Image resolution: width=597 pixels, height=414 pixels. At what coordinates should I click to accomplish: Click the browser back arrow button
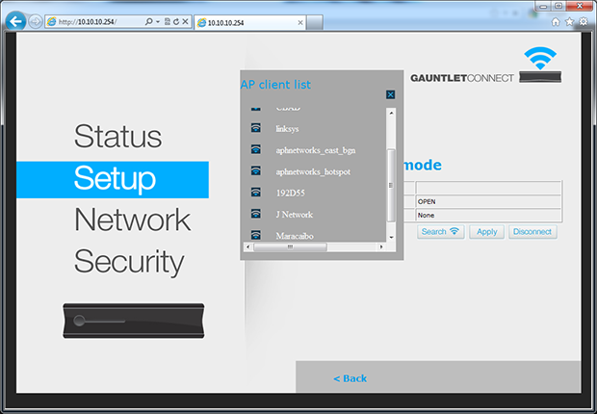pyautogui.click(x=15, y=21)
